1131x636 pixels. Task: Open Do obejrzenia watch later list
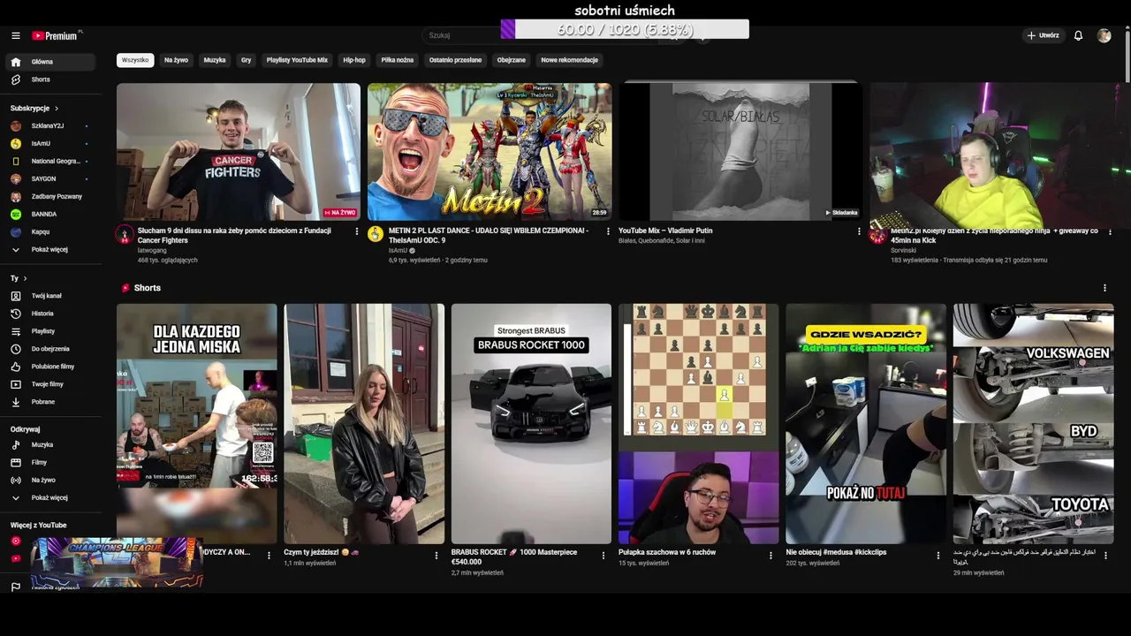pyautogui.click(x=49, y=349)
